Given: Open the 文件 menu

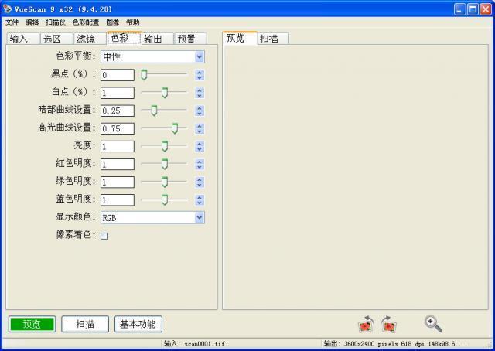Looking at the screenshot, I should point(12,22).
